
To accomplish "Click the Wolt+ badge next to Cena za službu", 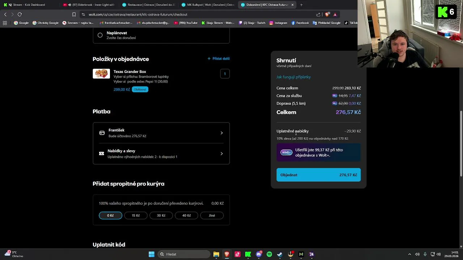I will click(335, 96).
